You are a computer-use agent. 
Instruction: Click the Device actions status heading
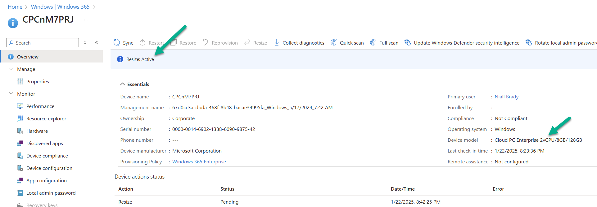(x=139, y=177)
